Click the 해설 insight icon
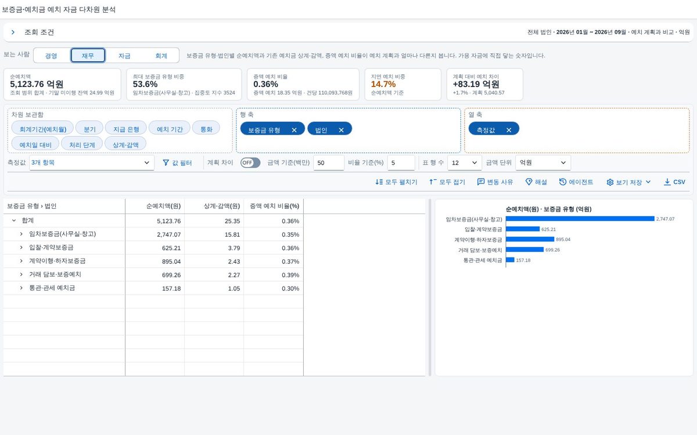Image resolution: width=697 pixels, height=435 pixels. (x=529, y=182)
